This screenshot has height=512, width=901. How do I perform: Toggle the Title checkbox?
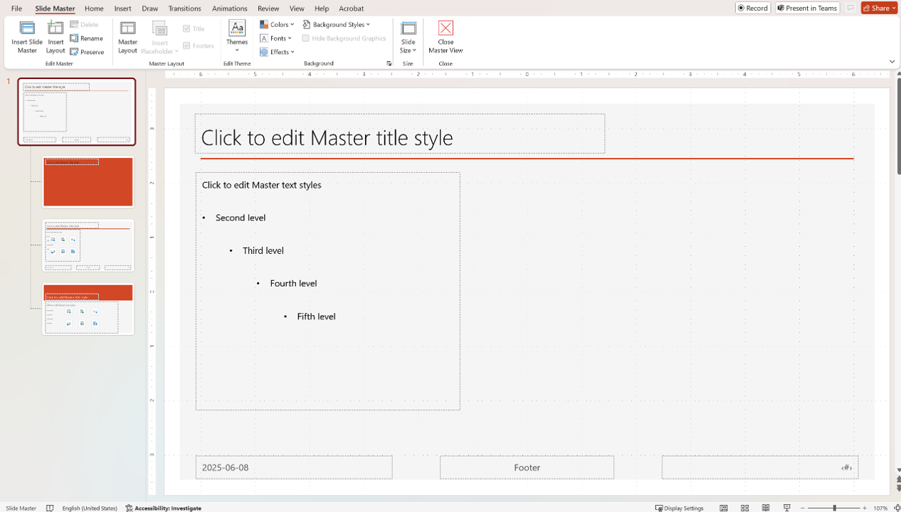click(x=187, y=29)
